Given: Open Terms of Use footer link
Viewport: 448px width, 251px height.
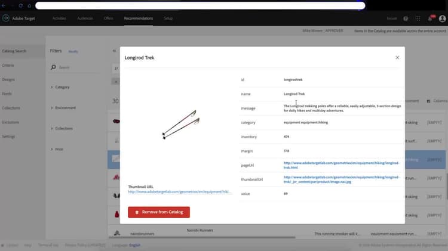Looking at the screenshot, I should (48, 245).
